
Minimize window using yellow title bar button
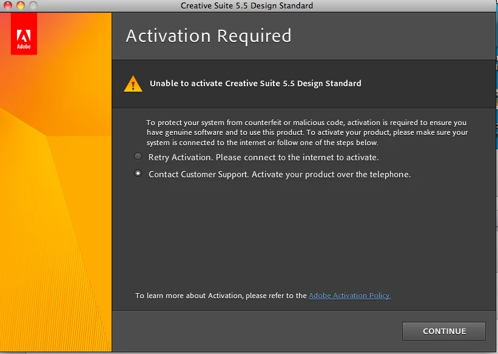tap(21, 5)
